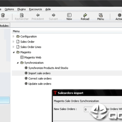Open the Aide menu
The width and height of the screenshot is (122, 122).
(x=48, y=9)
